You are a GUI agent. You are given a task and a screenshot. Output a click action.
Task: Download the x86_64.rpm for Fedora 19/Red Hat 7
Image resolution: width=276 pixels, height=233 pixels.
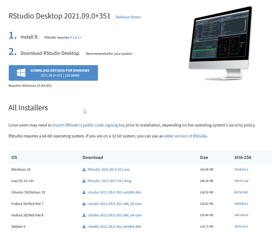click(115, 204)
